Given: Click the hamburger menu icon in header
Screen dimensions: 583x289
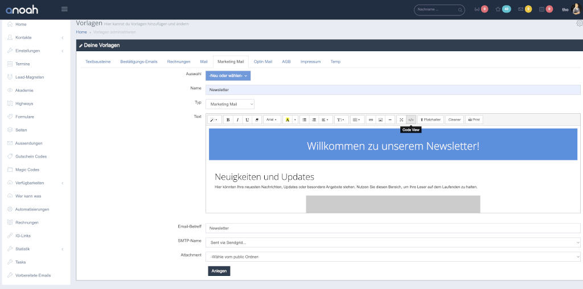Looking at the screenshot, I should pos(64,9).
